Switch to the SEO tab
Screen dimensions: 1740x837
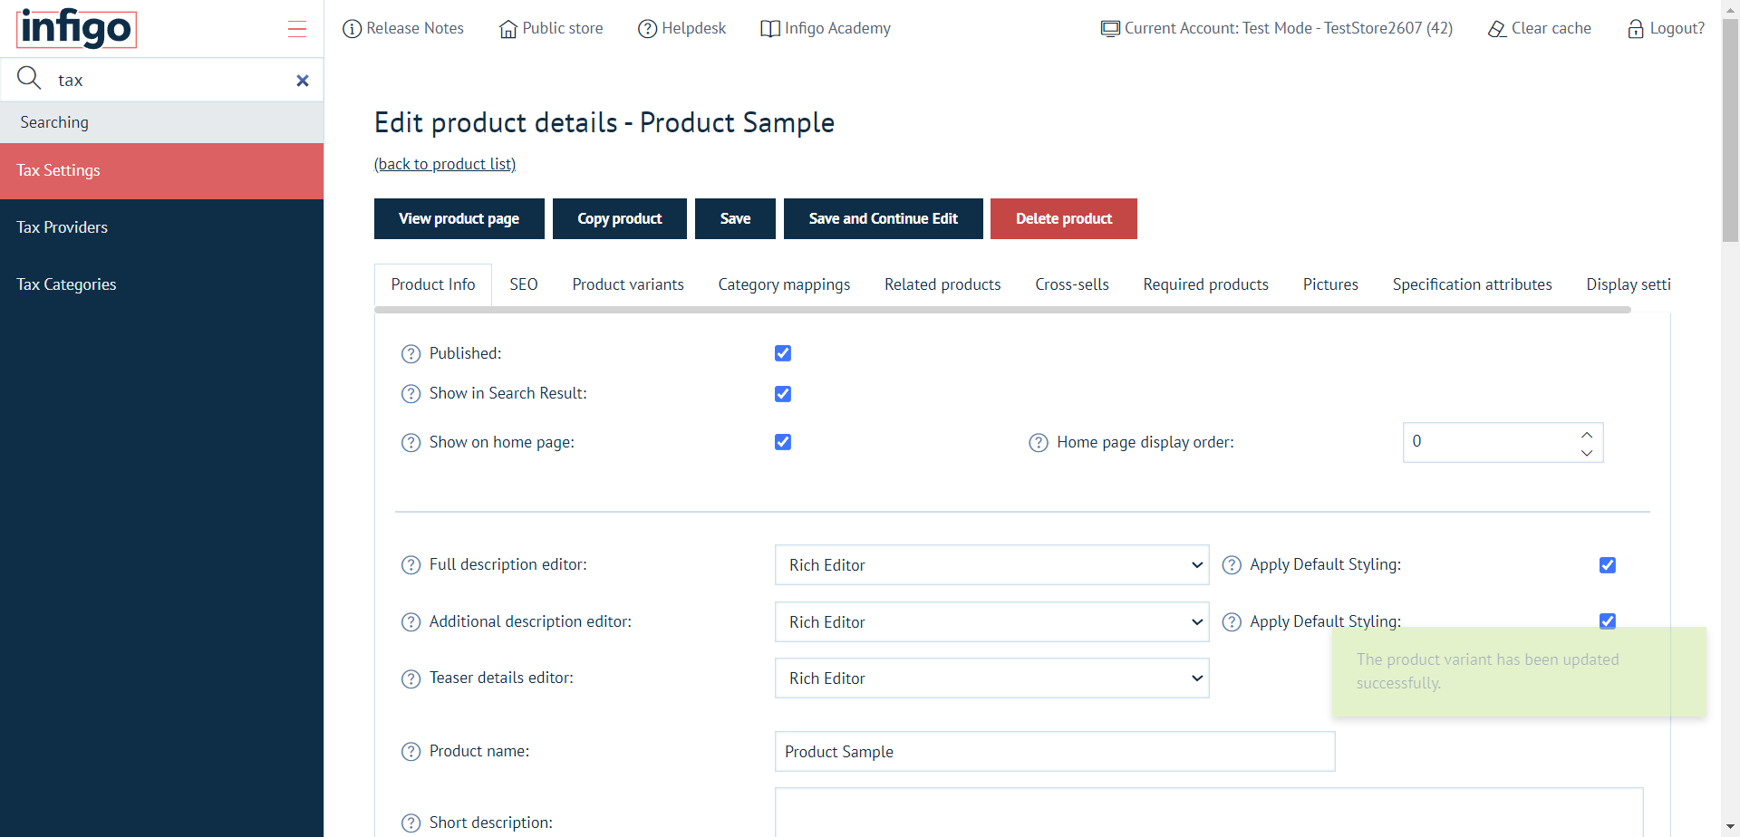pyautogui.click(x=524, y=284)
